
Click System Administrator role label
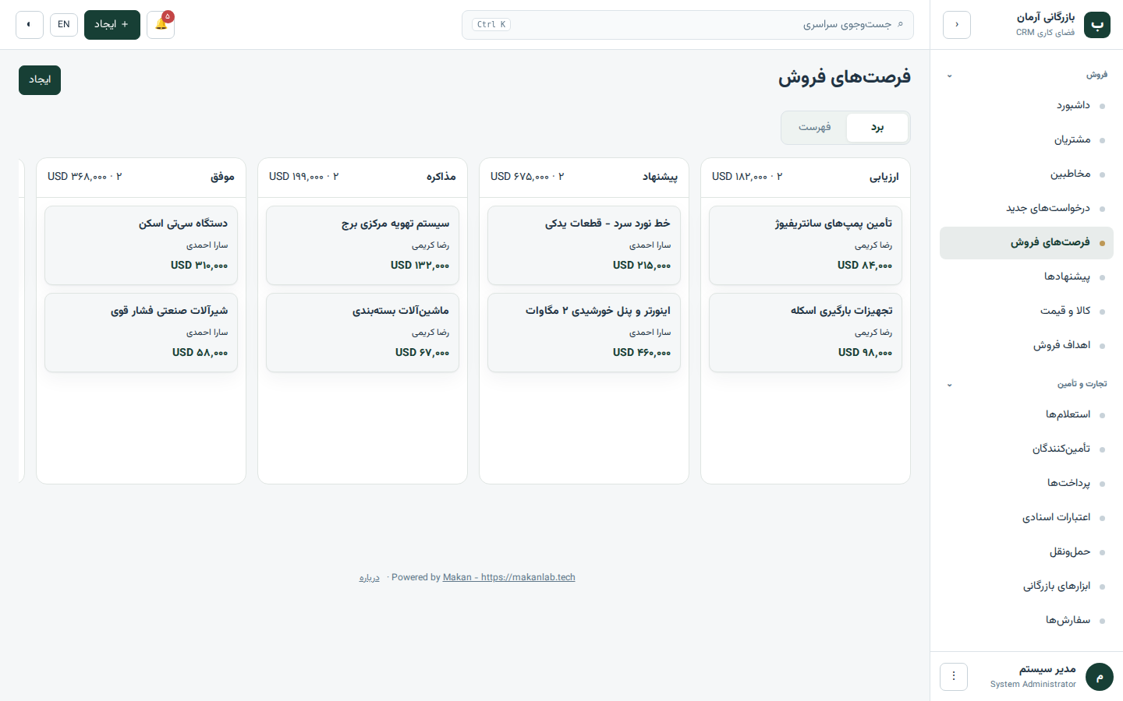(x=1033, y=684)
